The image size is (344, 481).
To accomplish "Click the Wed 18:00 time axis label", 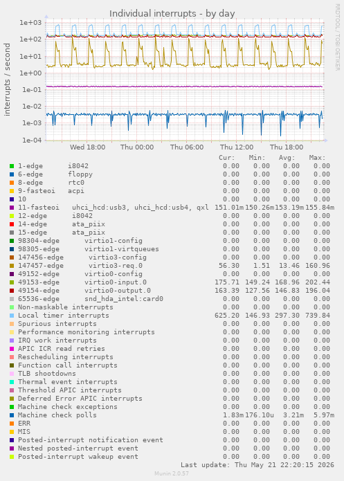I will pos(87,147).
